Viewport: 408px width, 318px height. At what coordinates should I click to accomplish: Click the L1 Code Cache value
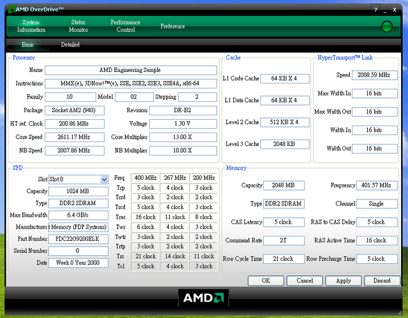point(285,78)
